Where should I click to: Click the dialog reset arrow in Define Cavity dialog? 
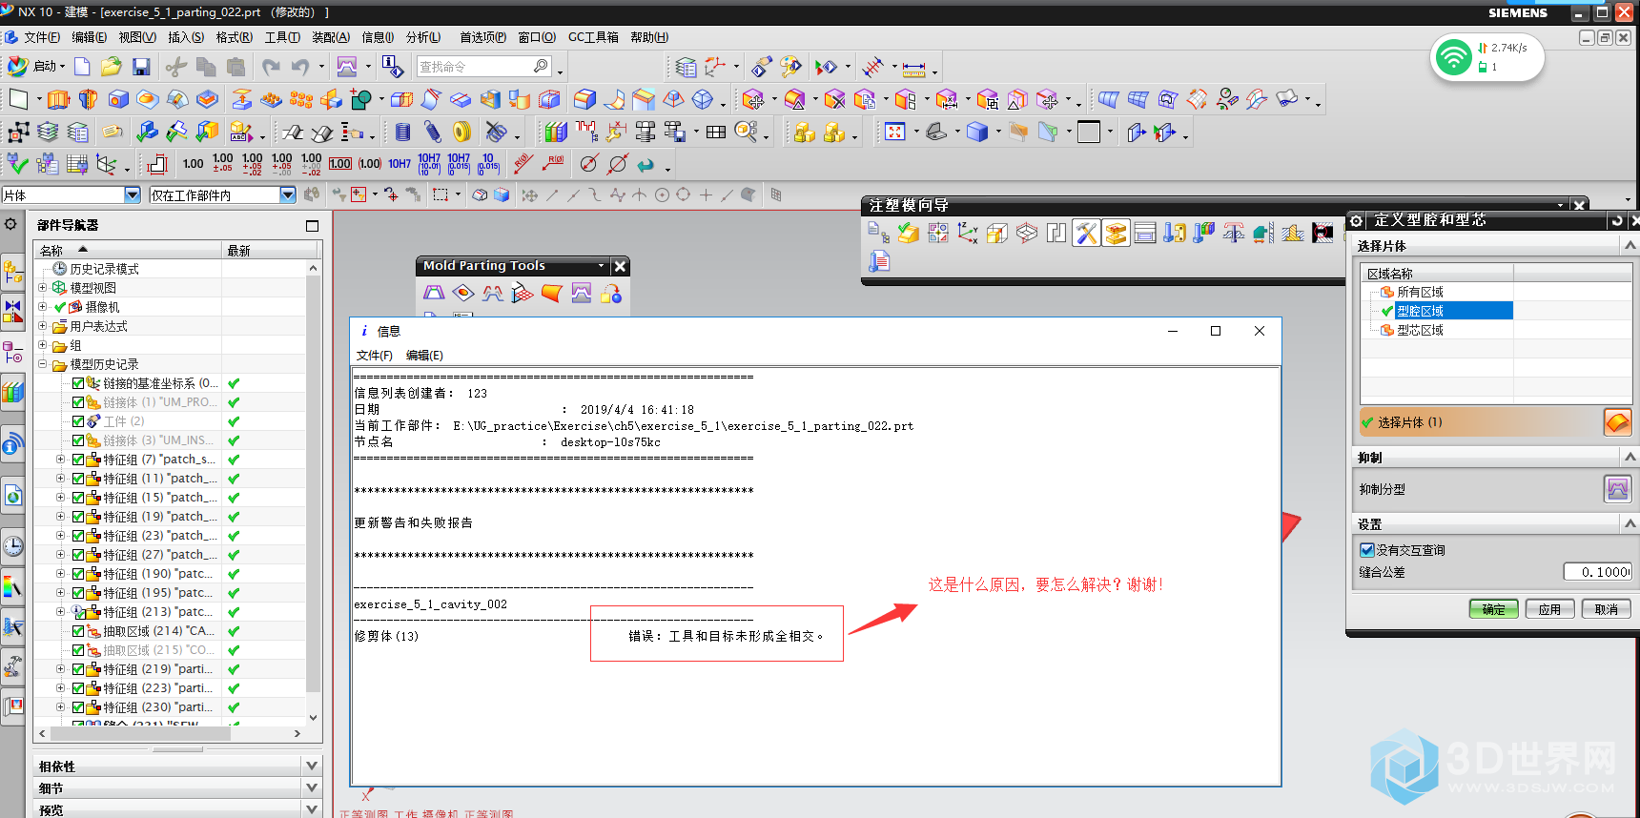(1616, 220)
